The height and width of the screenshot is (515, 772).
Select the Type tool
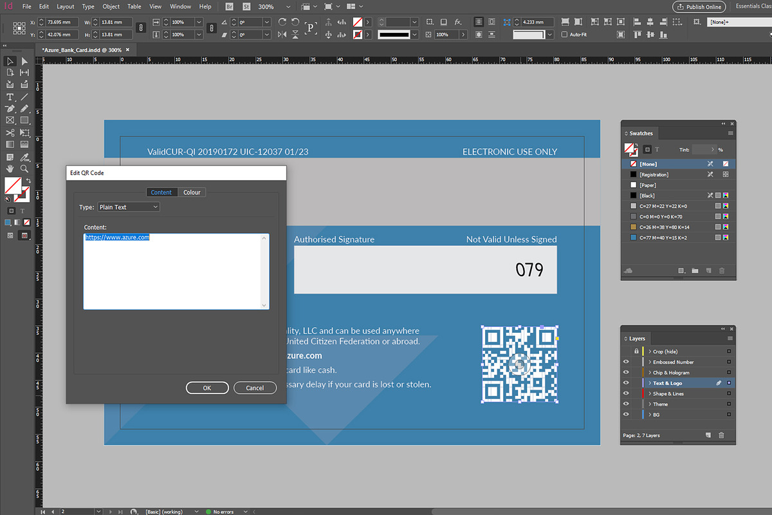(x=10, y=97)
